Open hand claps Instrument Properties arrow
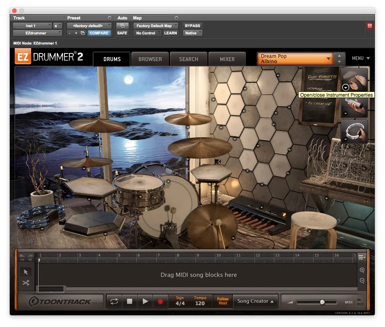Image resolution: width=385 pixels, height=327 pixels. (x=346, y=87)
